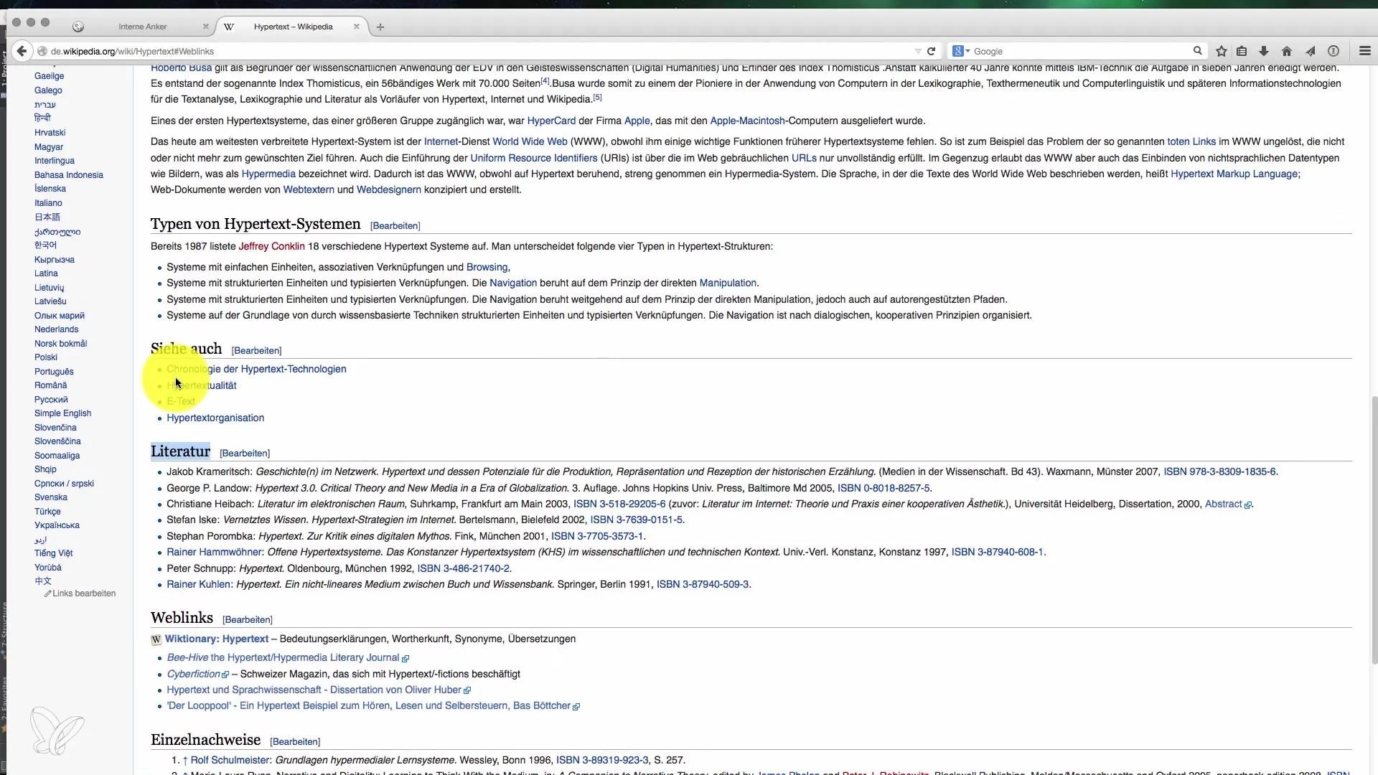Open the Browsing link in list

coord(487,267)
